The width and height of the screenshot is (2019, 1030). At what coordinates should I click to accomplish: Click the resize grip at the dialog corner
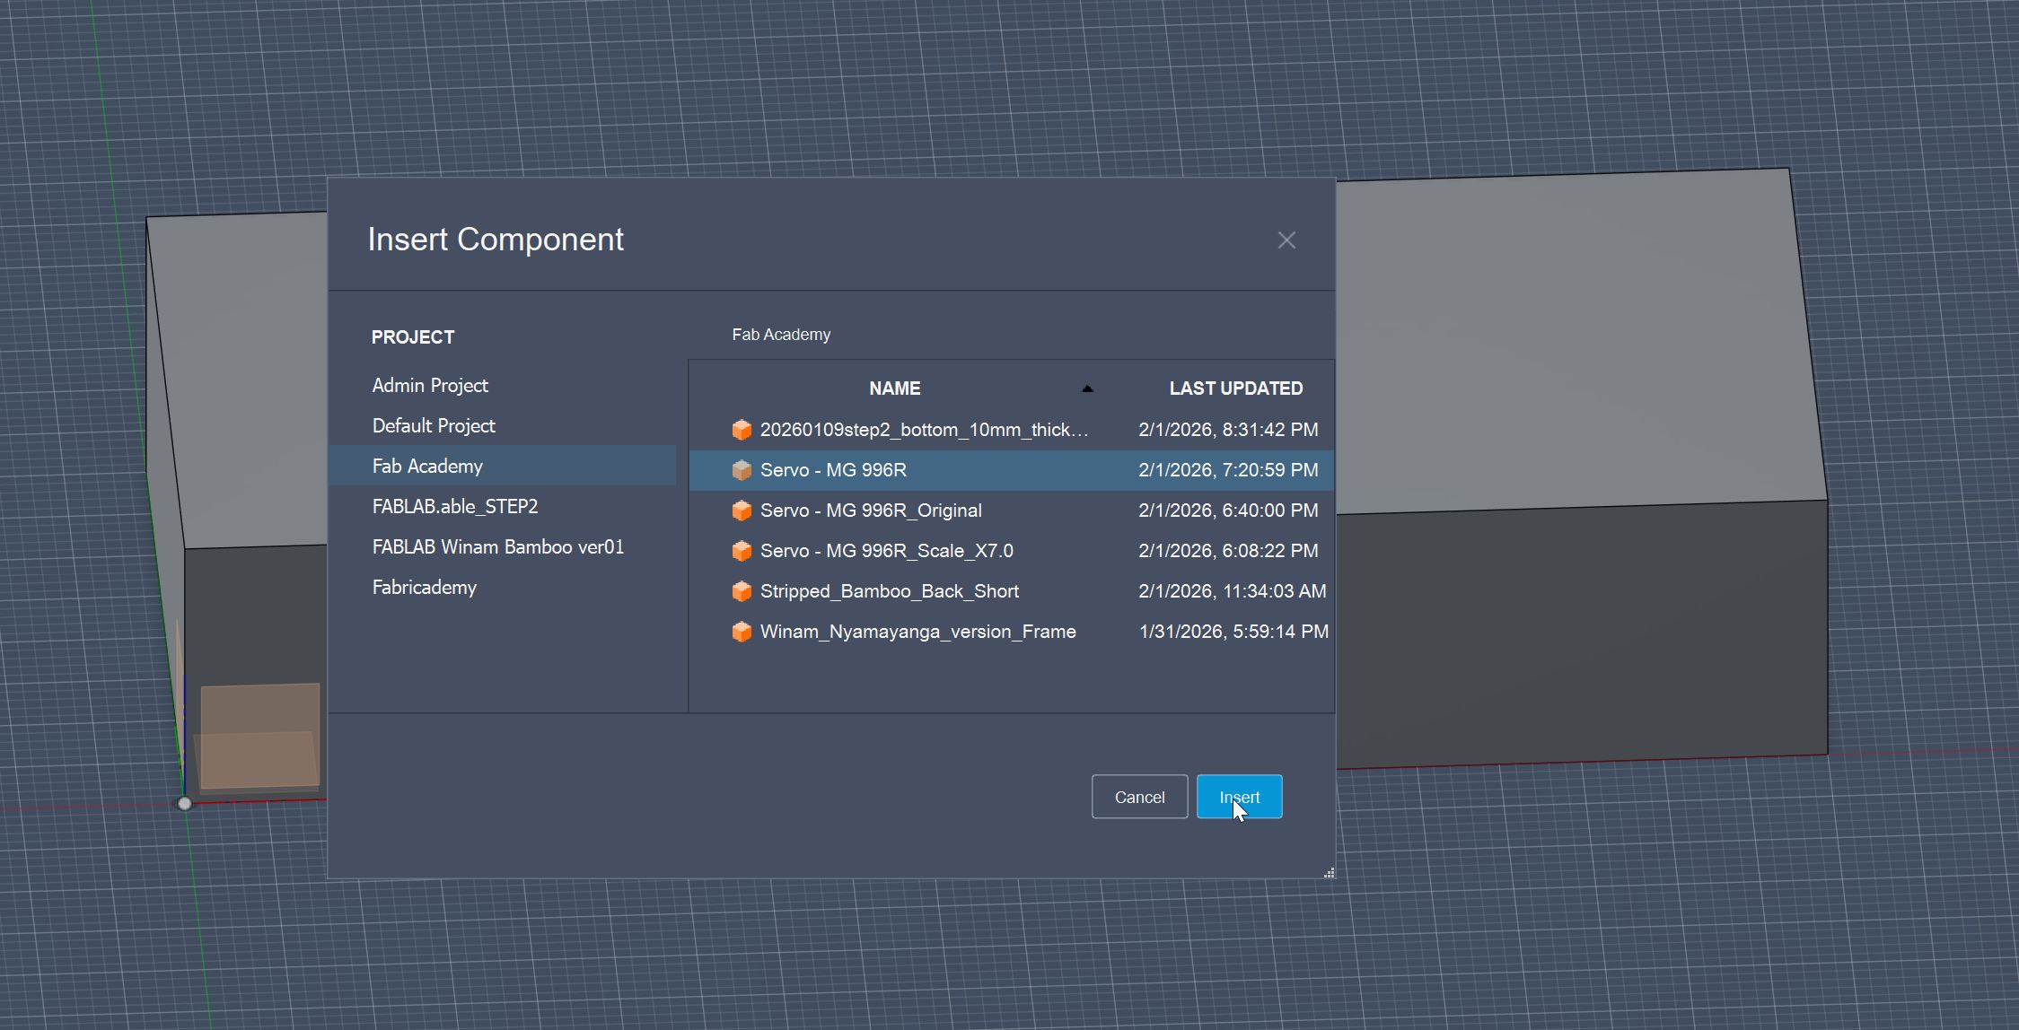1329,872
